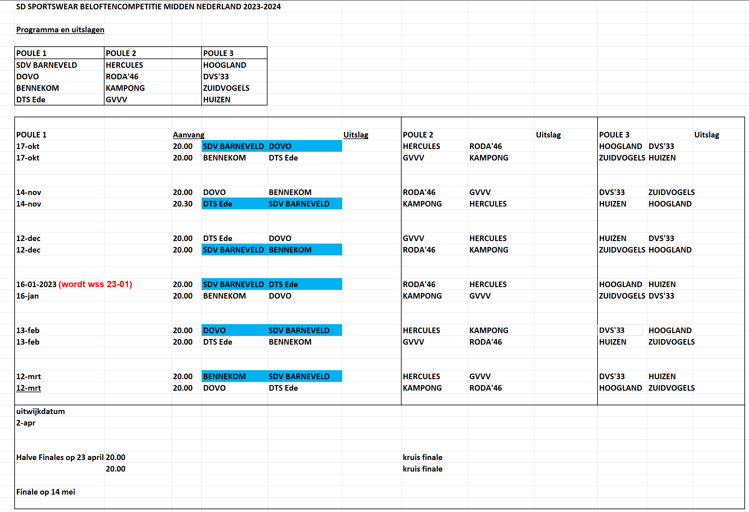Image resolution: width=749 pixels, height=512 pixels.
Task: Click highlighted 'SDV BARNEVELD' in the 16-01-2023 row
Action: (x=233, y=284)
